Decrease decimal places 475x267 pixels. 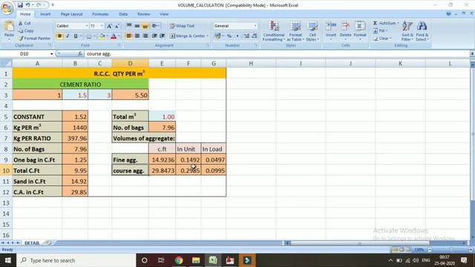[x=255, y=36]
